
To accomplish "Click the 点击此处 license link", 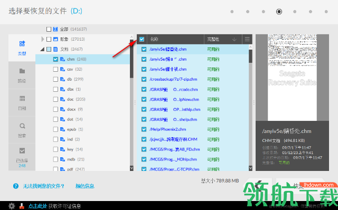I will tap(37, 206).
